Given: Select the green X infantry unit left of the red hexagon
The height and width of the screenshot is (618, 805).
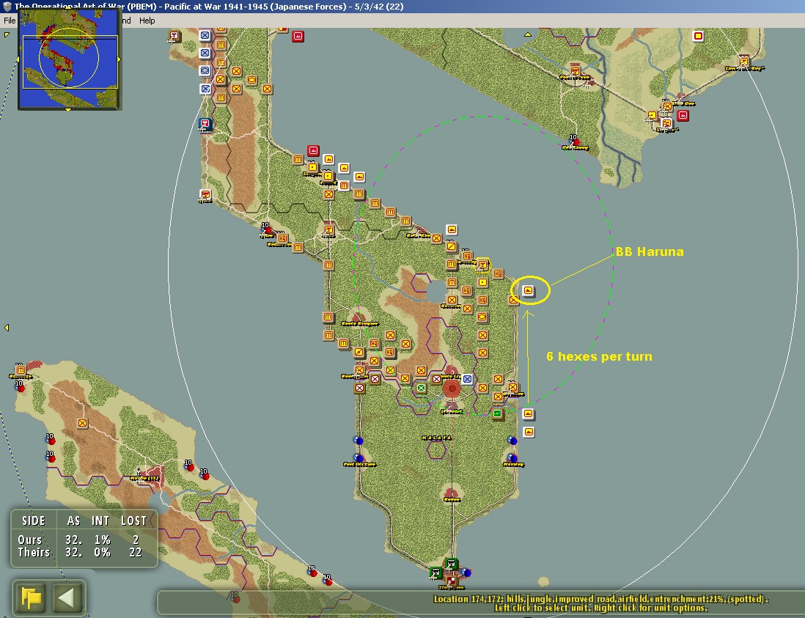Looking at the screenshot, I should tap(421, 388).
